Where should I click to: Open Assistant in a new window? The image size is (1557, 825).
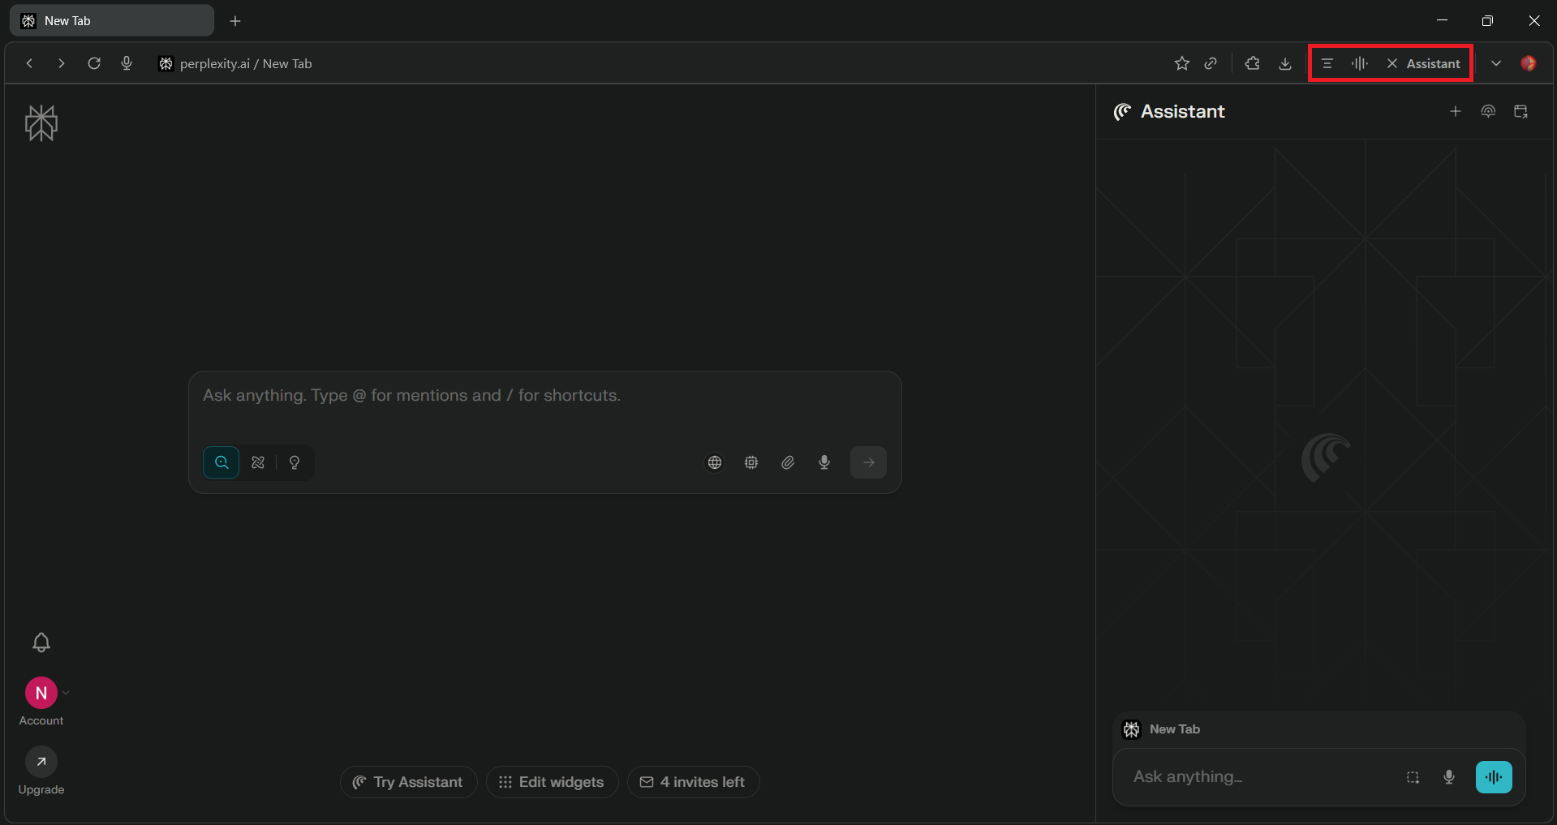pyautogui.click(x=1521, y=111)
